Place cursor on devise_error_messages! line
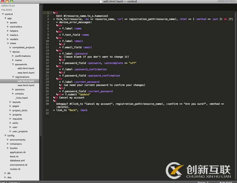 pos(74,22)
